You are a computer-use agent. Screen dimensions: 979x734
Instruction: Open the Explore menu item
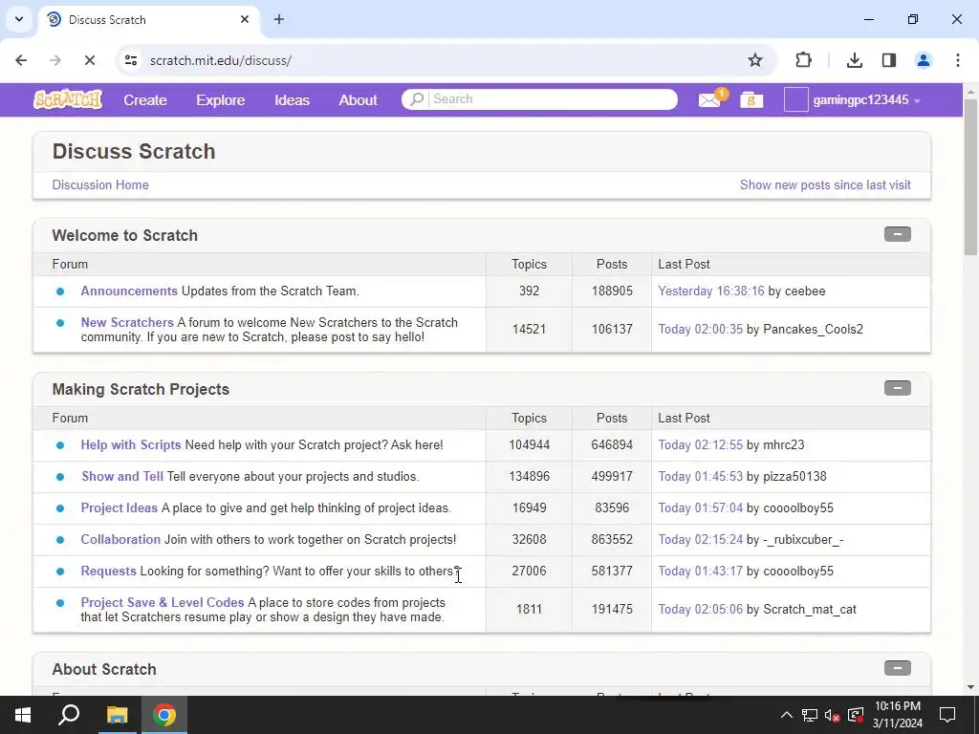221,99
